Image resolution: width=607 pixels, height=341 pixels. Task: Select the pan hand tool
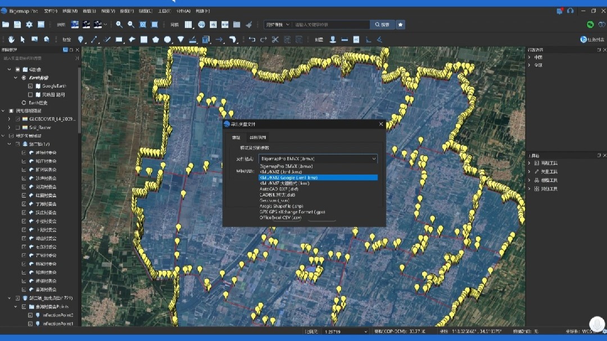(11, 39)
